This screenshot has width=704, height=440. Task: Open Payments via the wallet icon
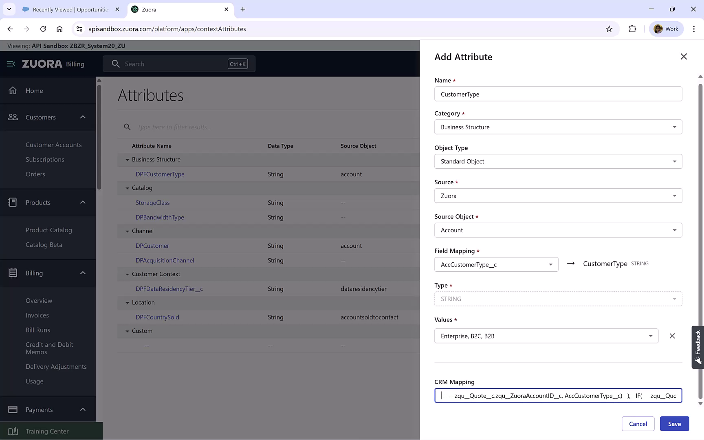(x=13, y=409)
